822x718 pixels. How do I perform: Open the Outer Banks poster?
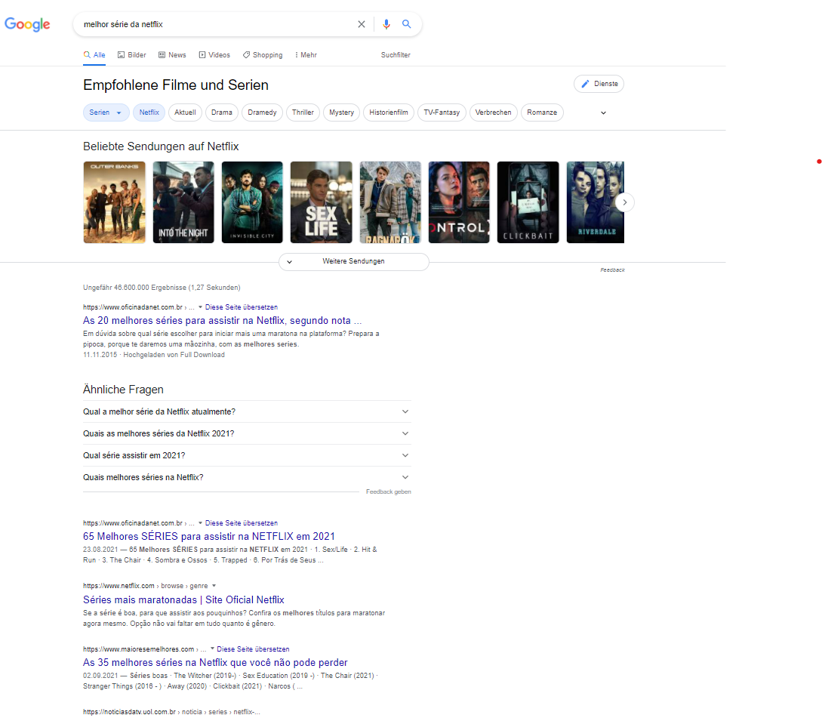point(114,202)
